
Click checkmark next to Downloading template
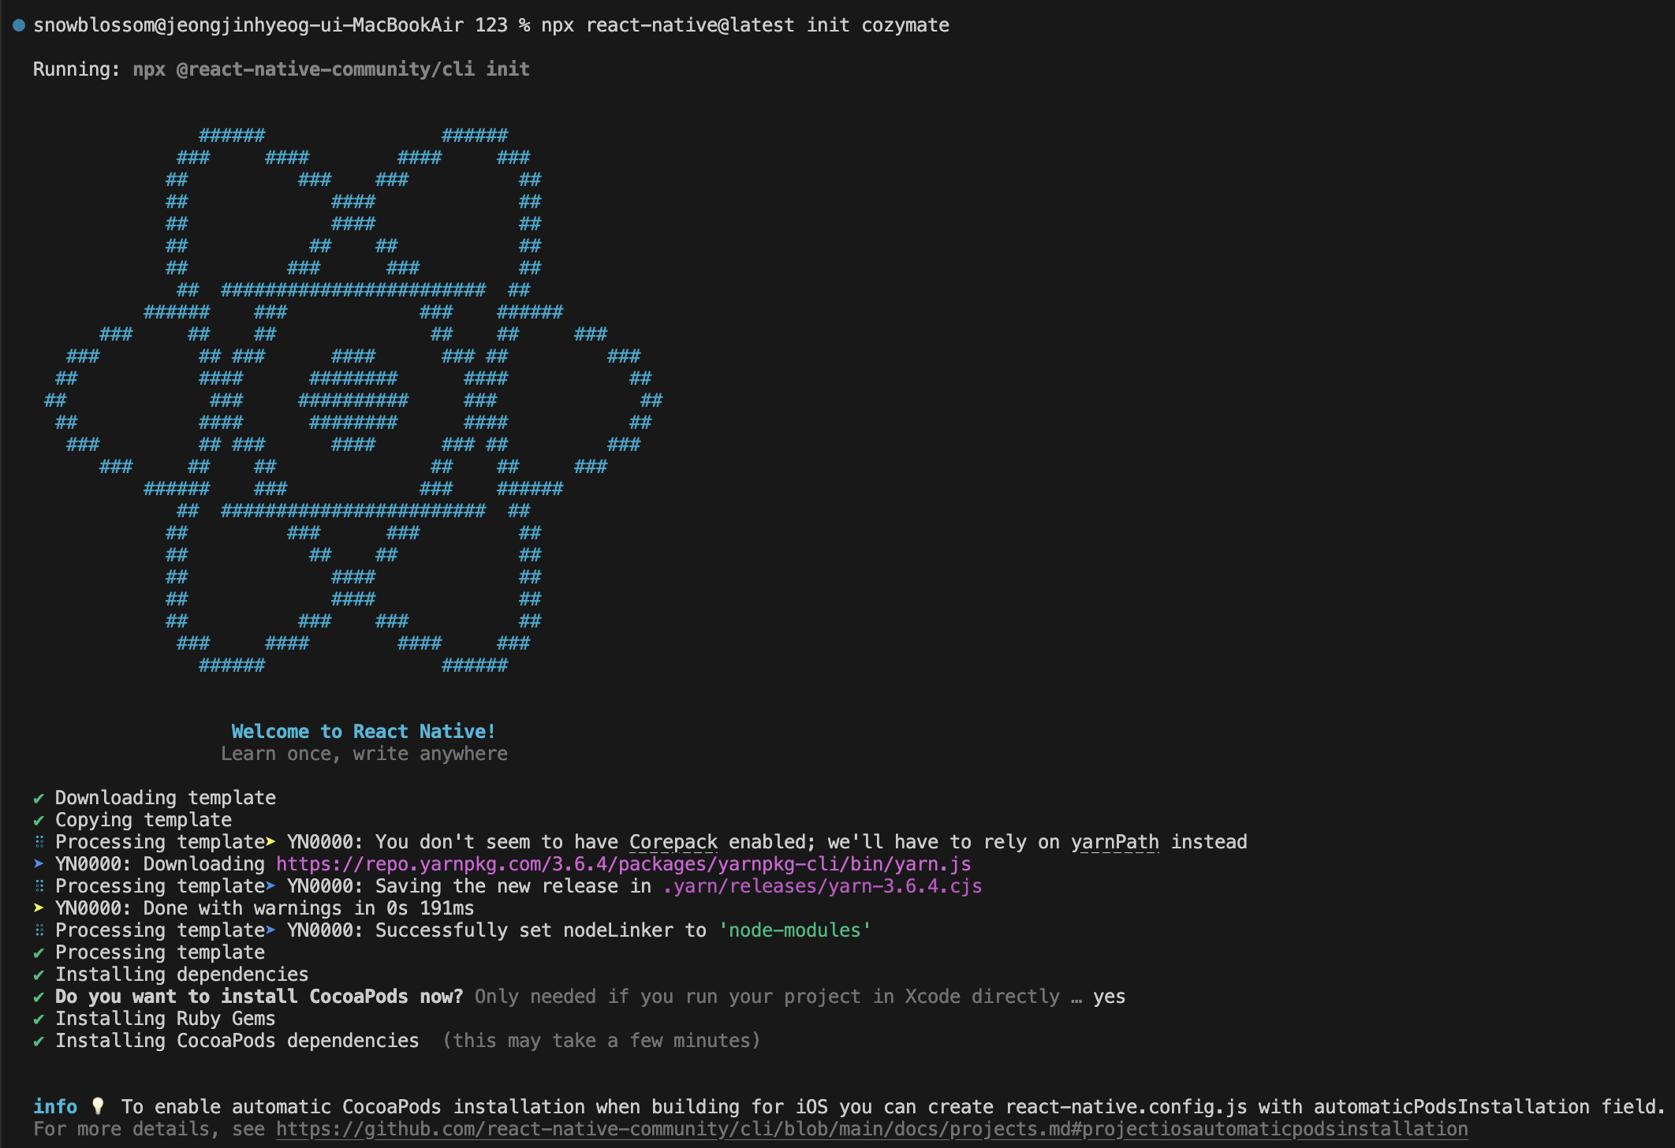pyautogui.click(x=39, y=798)
